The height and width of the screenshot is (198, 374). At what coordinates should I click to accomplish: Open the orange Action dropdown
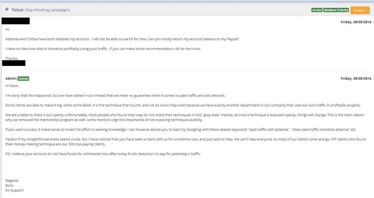(360, 10)
